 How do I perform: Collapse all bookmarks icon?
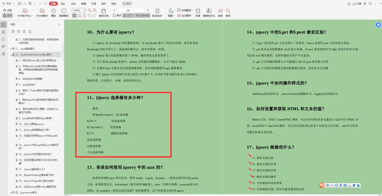point(19,32)
